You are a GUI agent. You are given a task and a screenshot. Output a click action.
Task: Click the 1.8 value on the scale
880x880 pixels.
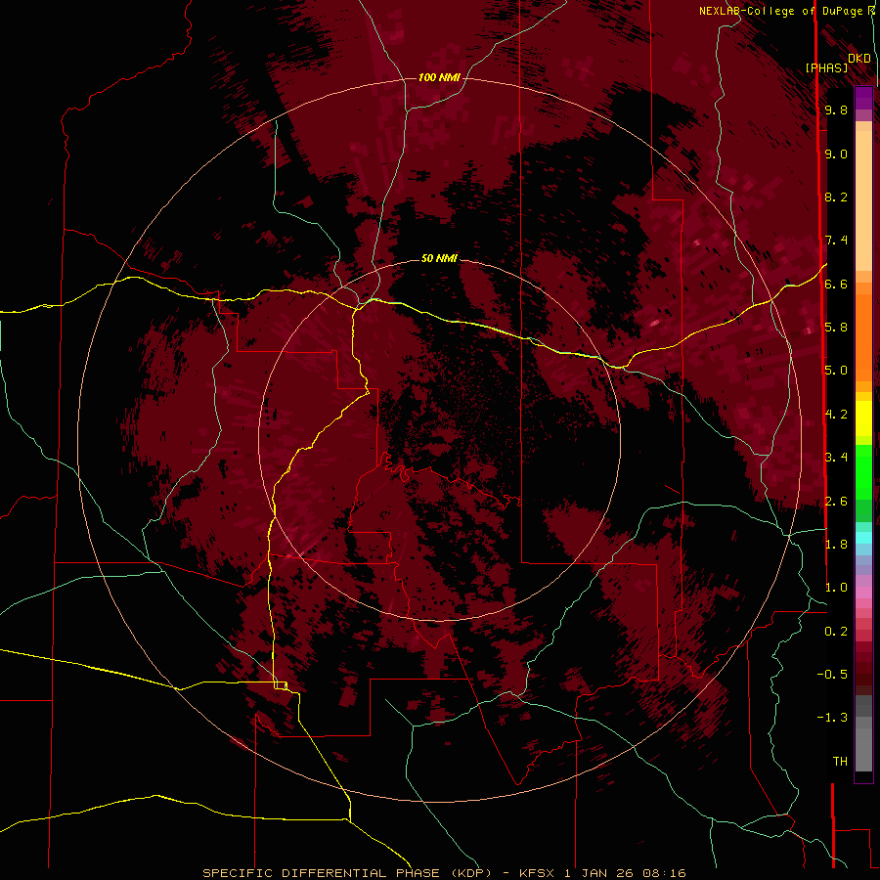tap(836, 545)
